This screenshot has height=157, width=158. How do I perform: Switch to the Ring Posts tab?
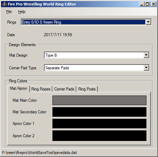pos(87,89)
